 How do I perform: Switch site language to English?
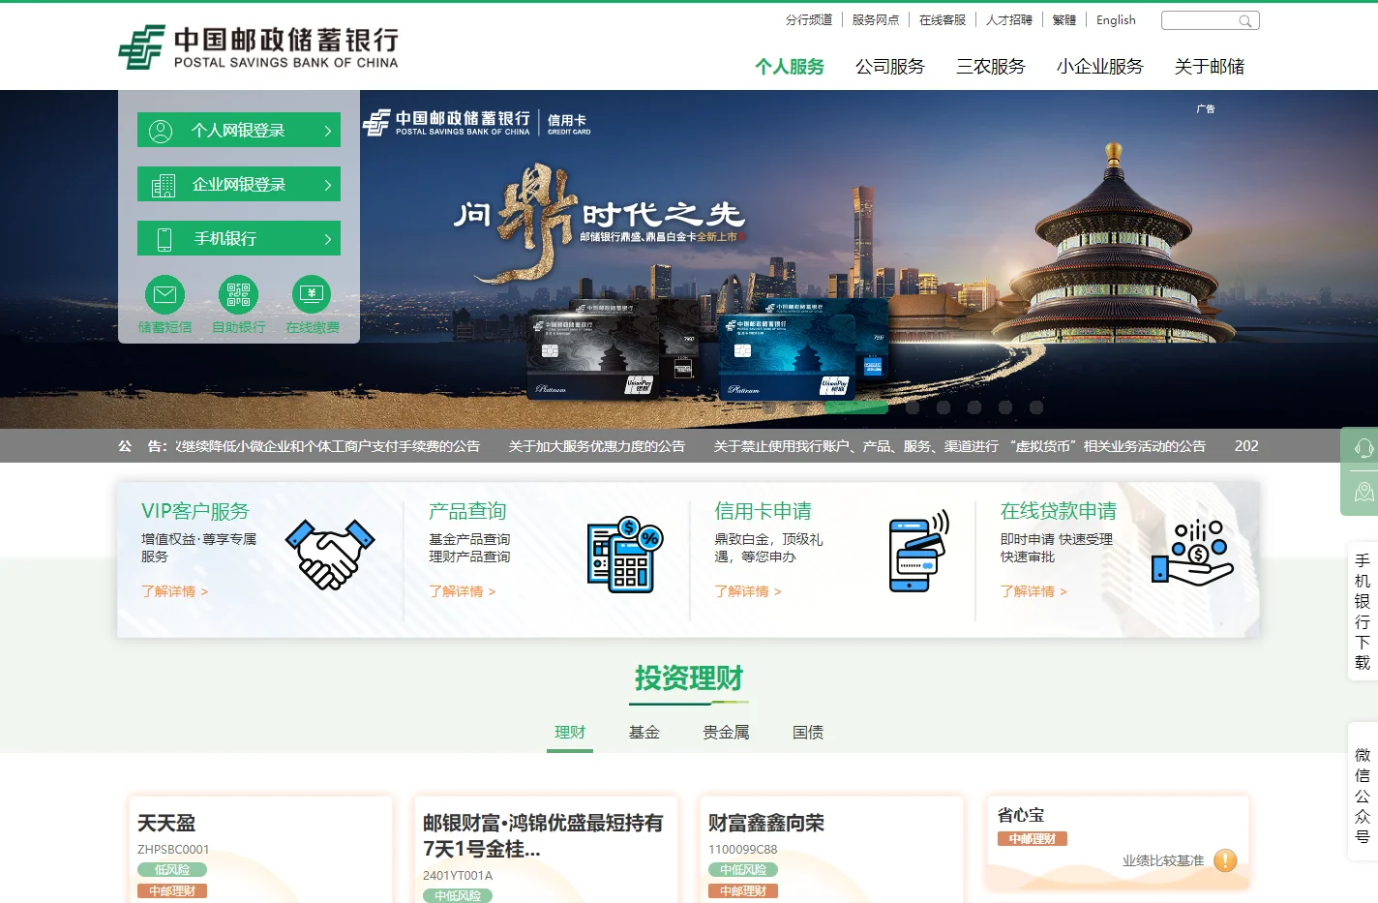[x=1116, y=20]
